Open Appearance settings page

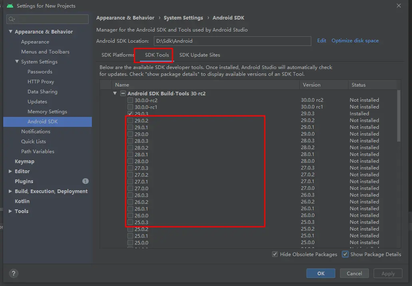(x=35, y=42)
